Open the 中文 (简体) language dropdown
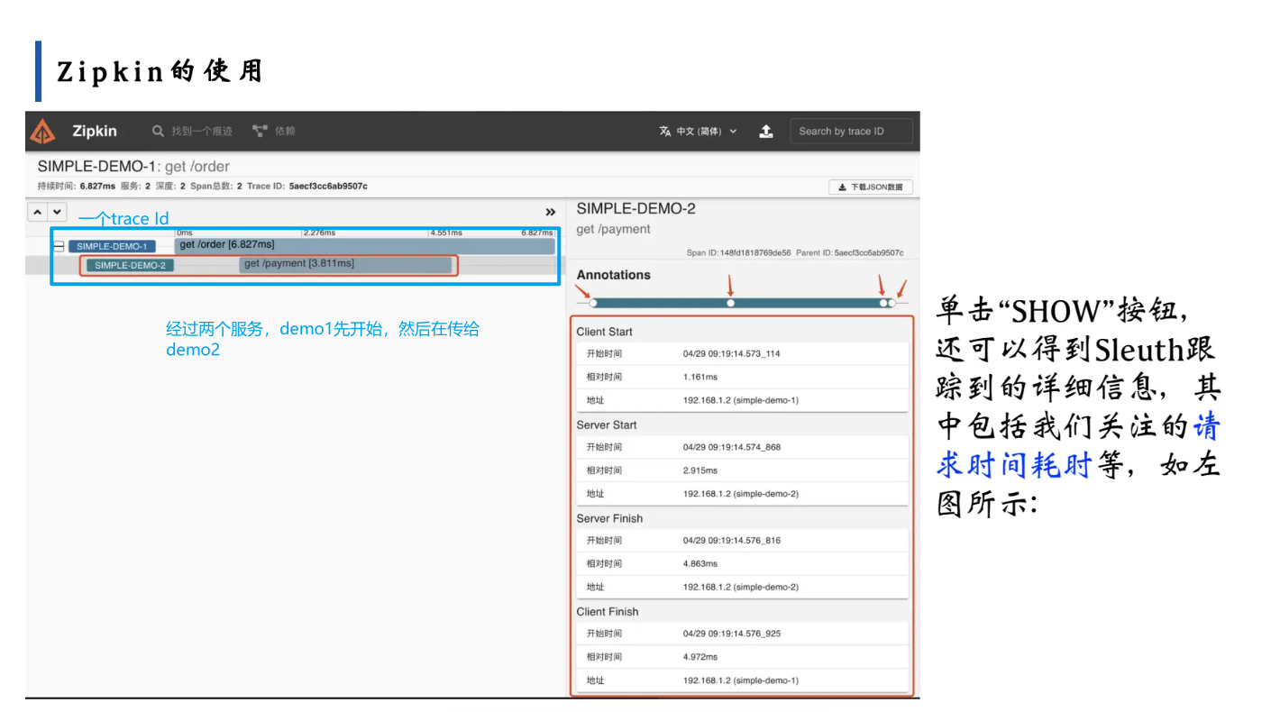The width and height of the screenshot is (1271, 712). [x=698, y=132]
